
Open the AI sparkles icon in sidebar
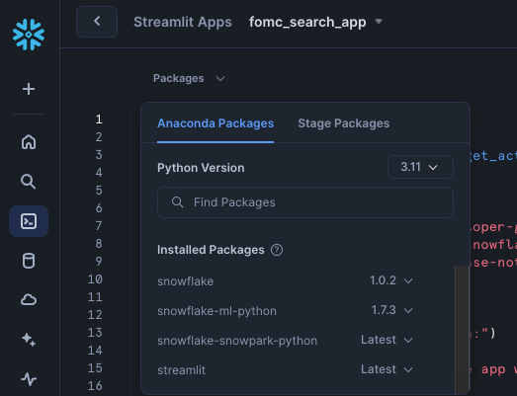pos(29,340)
